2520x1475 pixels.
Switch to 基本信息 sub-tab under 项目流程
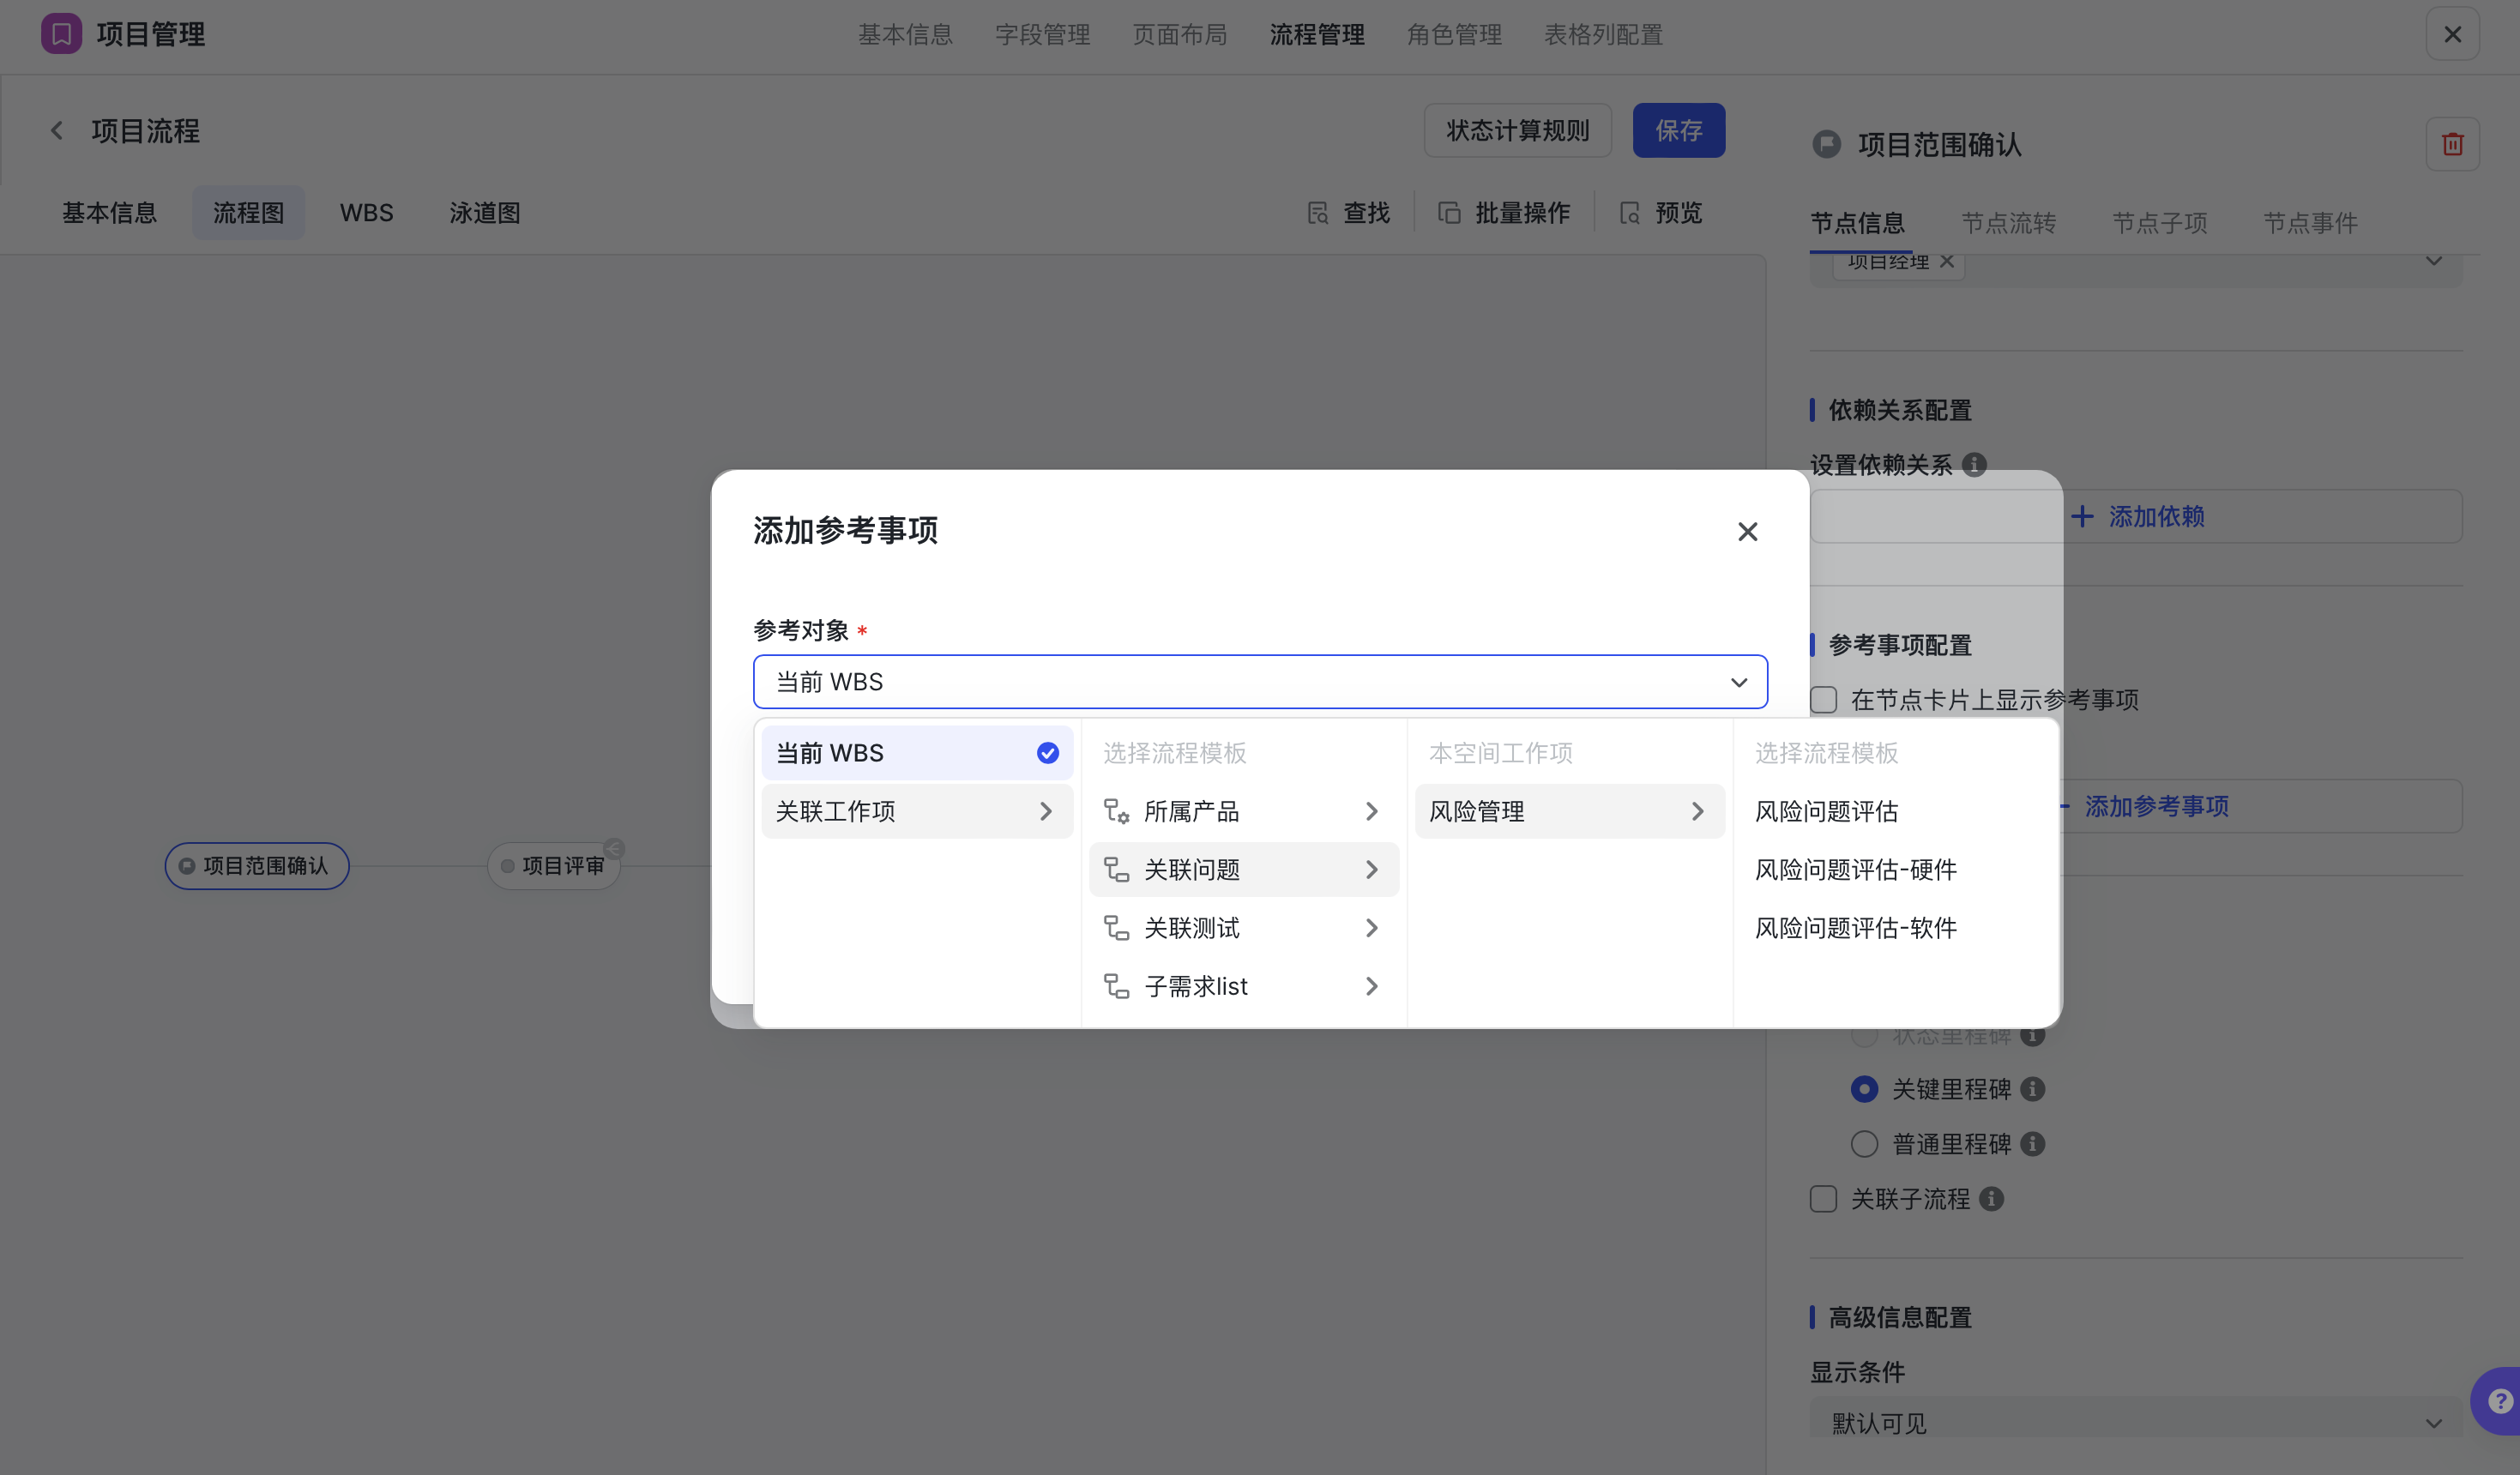click(109, 213)
